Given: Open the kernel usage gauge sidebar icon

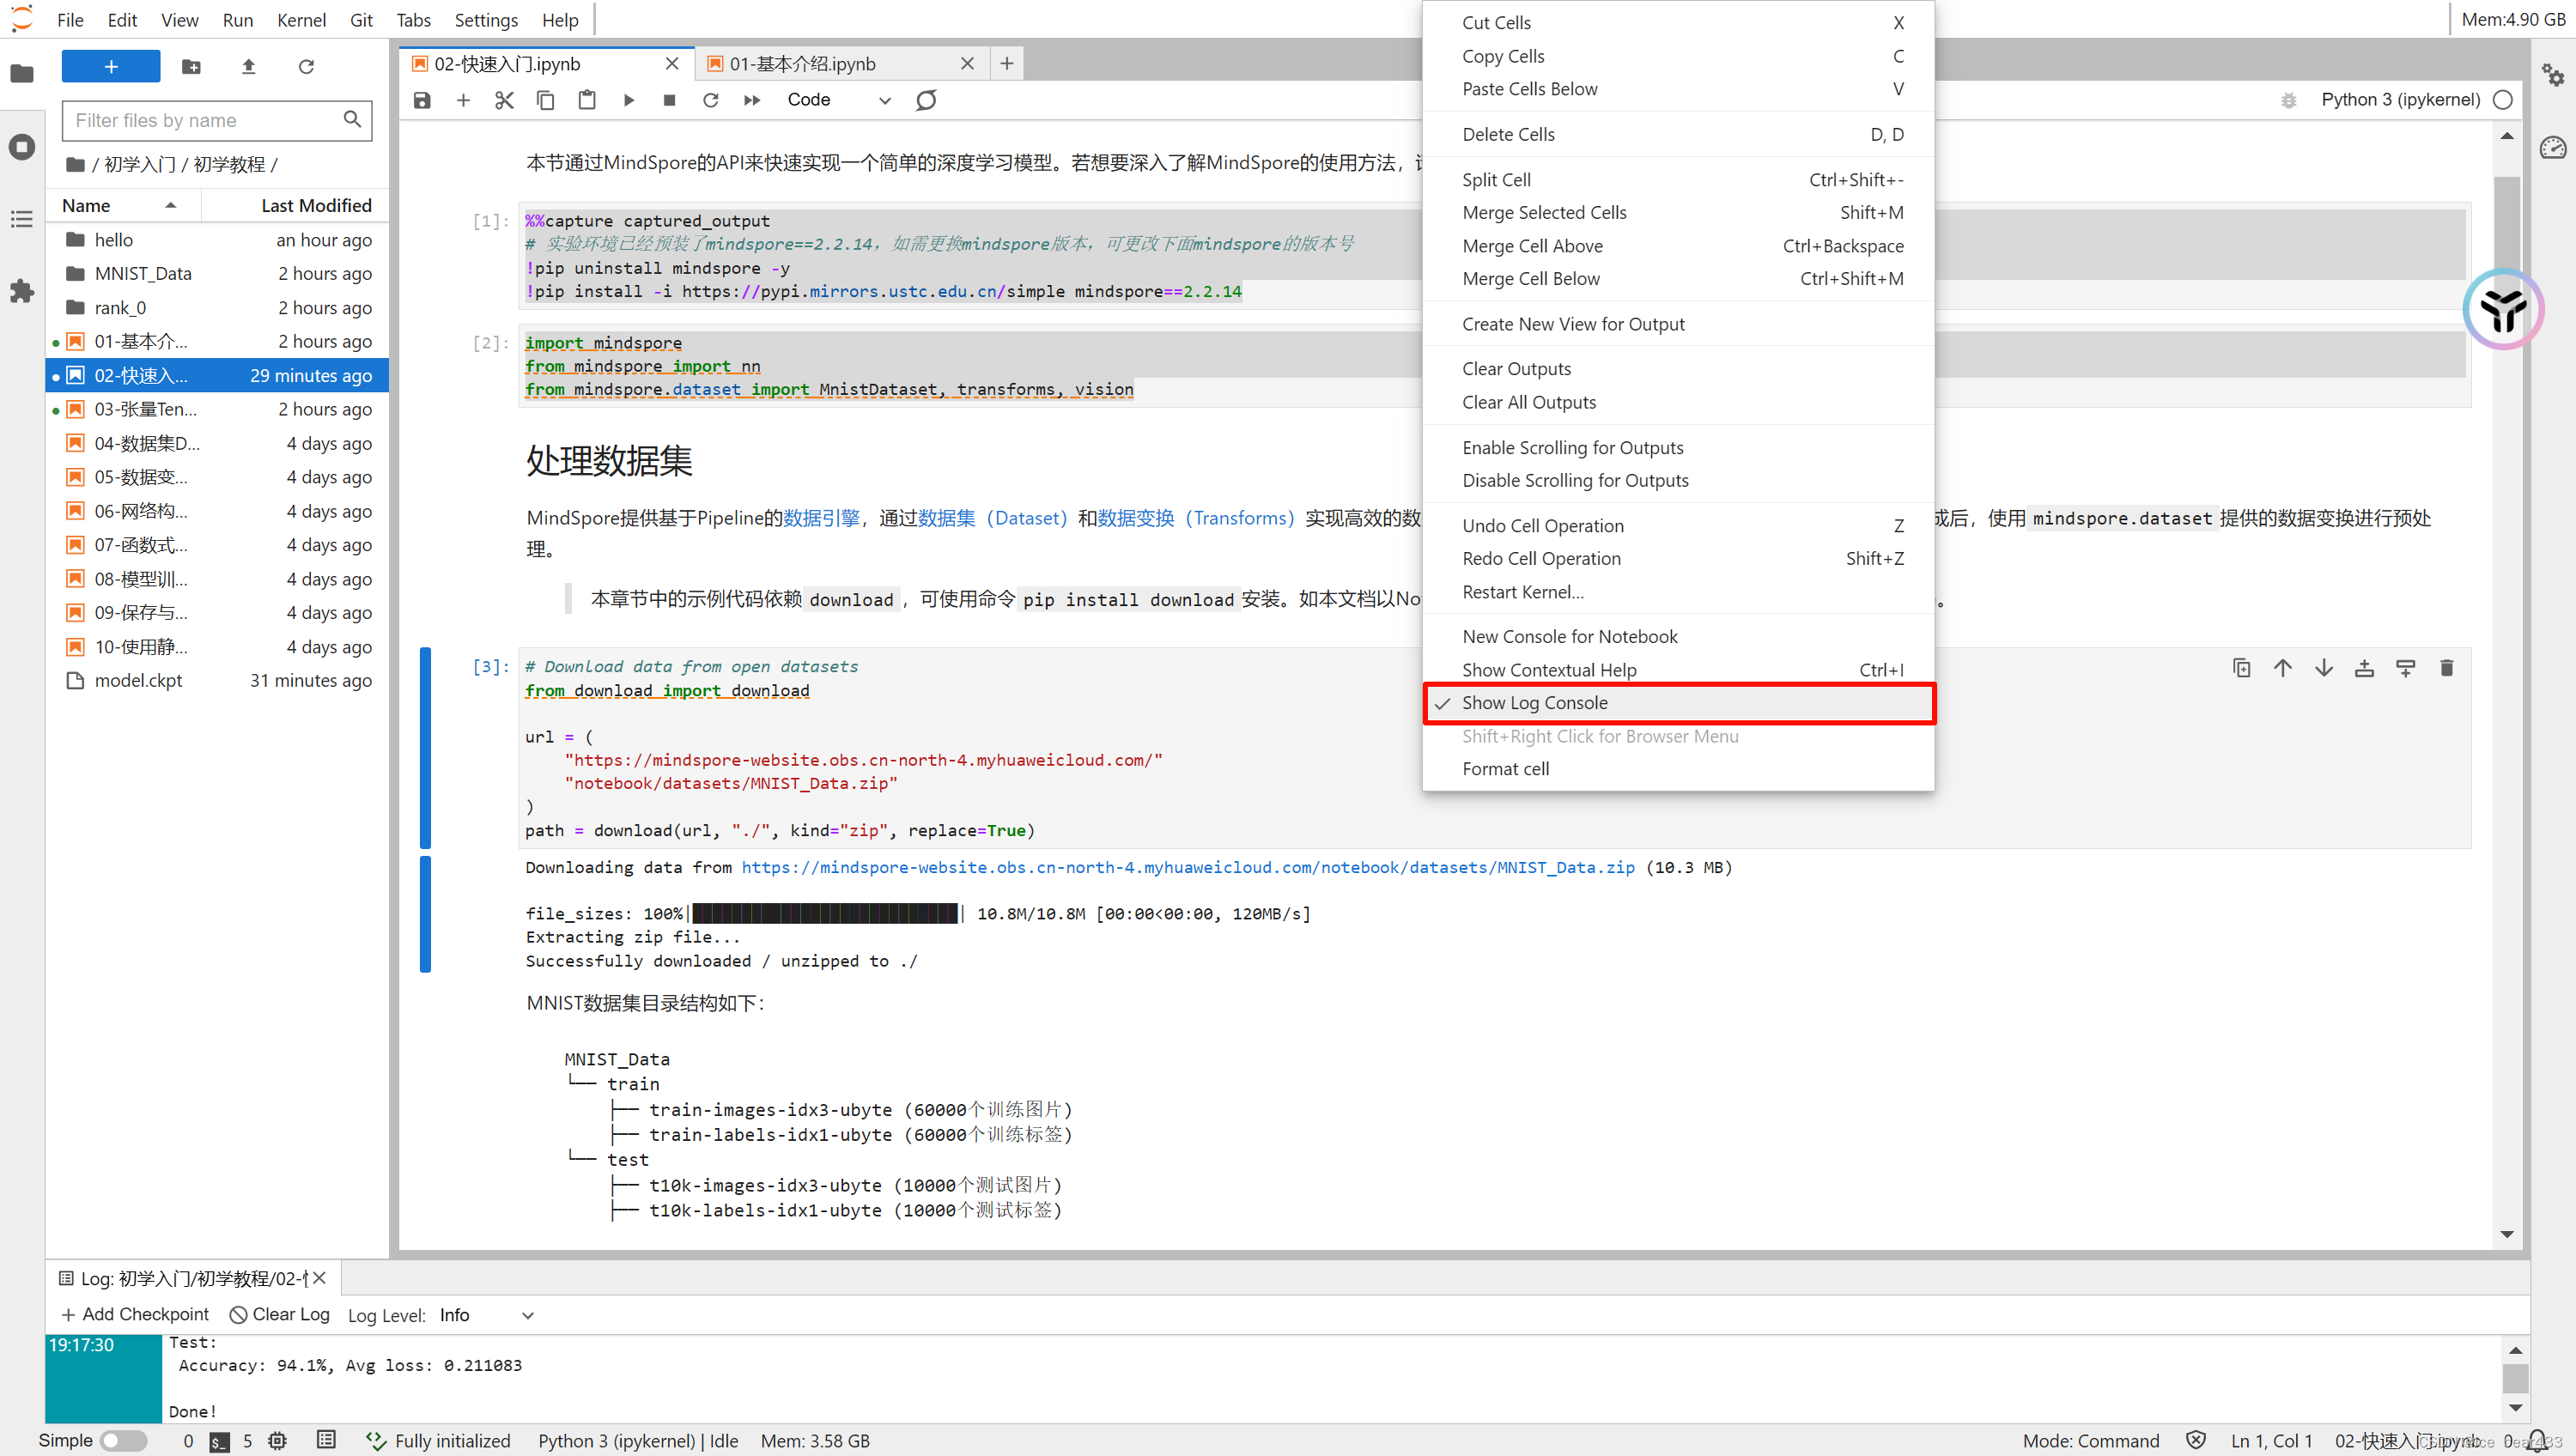Looking at the screenshot, I should click(x=2553, y=148).
